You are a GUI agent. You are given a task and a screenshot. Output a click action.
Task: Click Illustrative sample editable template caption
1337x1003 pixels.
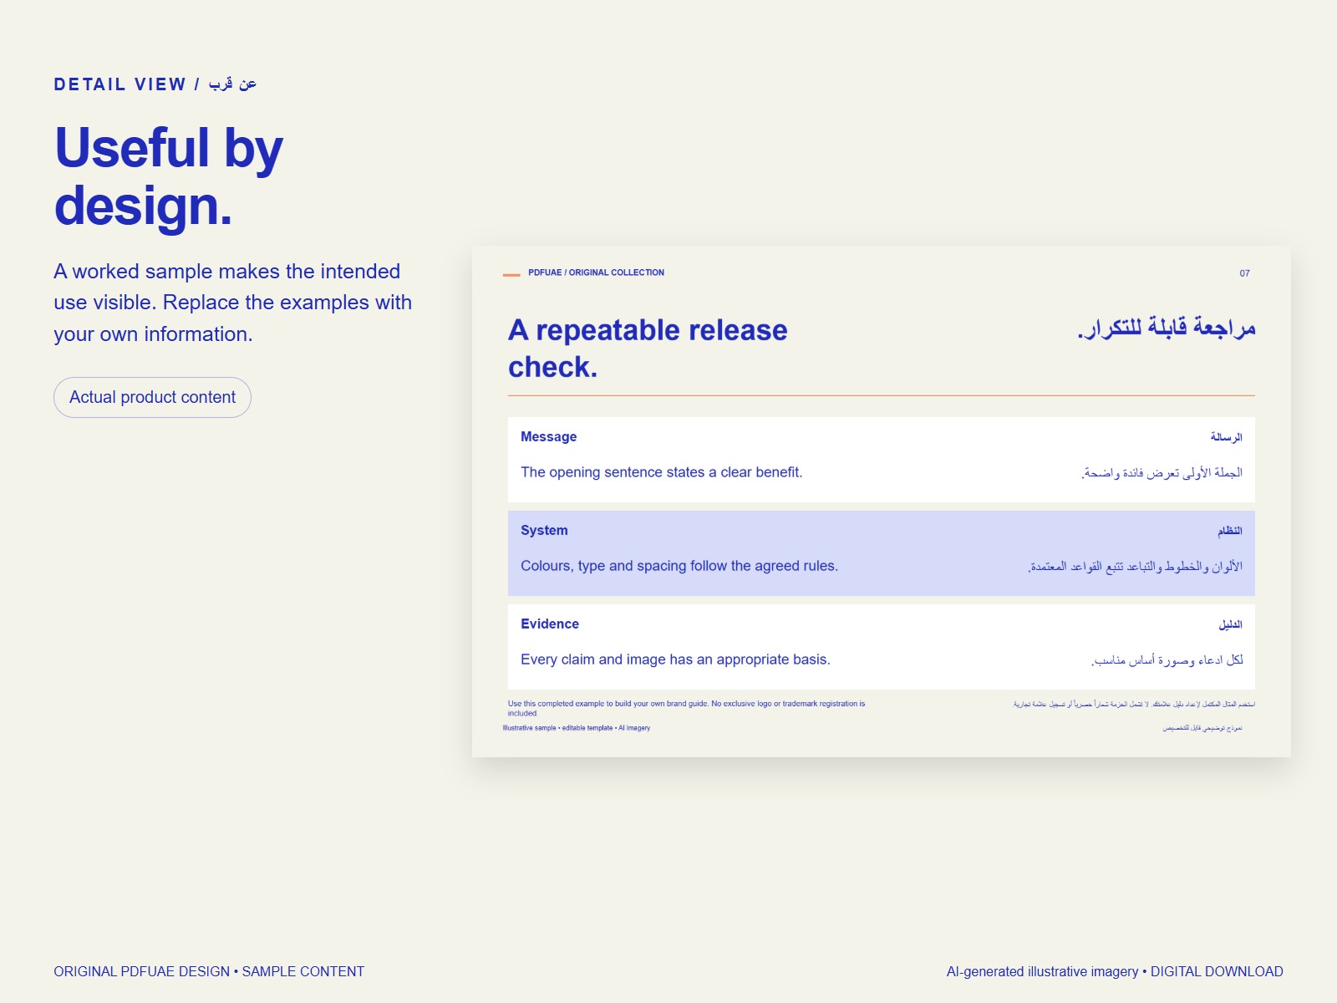click(x=577, y=728)
